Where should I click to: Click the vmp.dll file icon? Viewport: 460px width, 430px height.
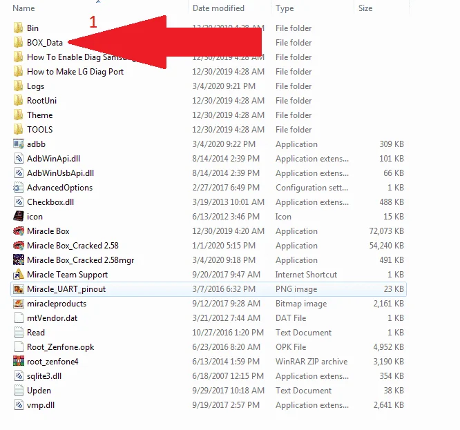pyautogui.click(x=19, y=405)
